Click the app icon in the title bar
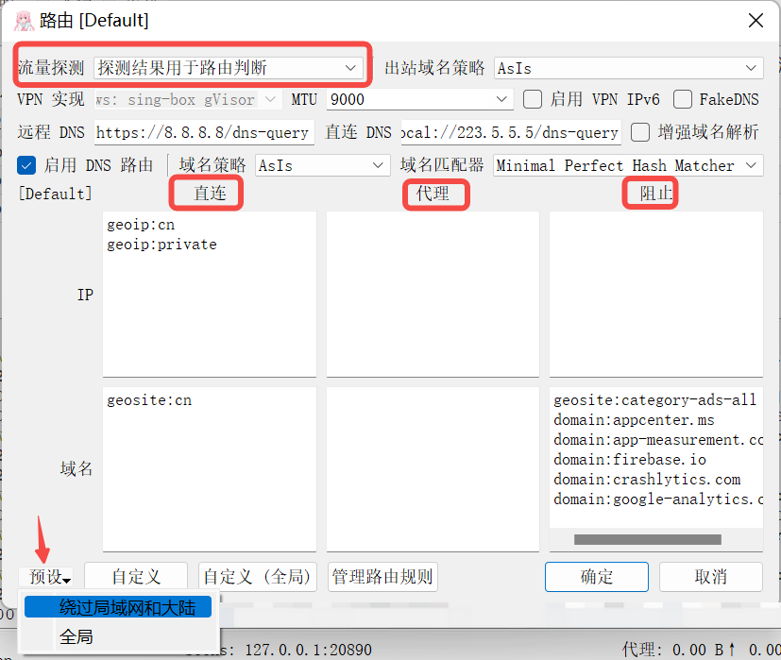781x660 pixels. [23, 20]
